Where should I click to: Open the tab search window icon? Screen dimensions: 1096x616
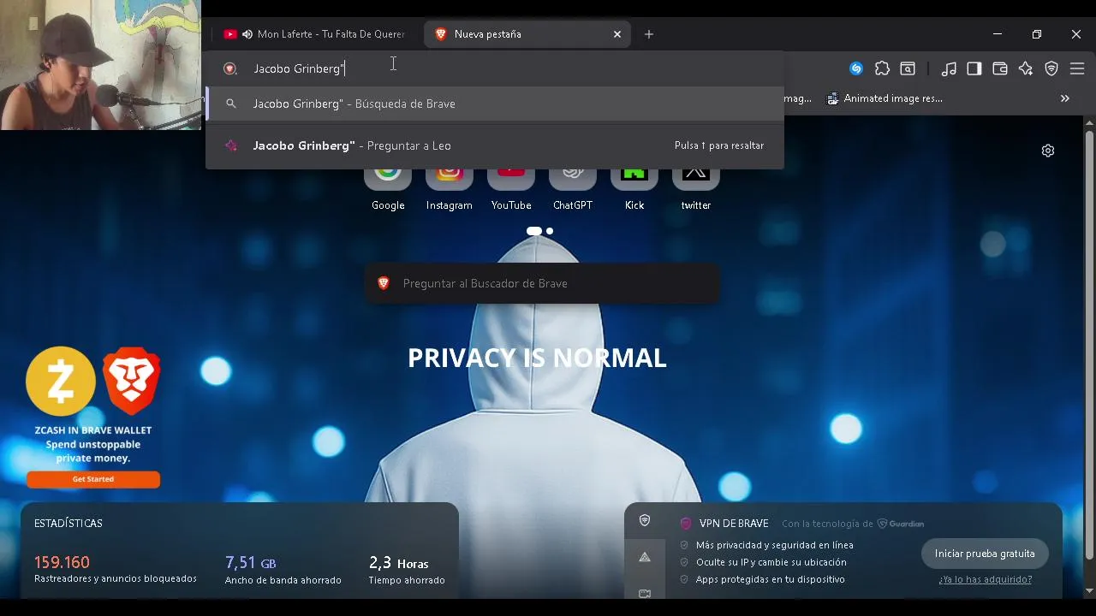908,68
